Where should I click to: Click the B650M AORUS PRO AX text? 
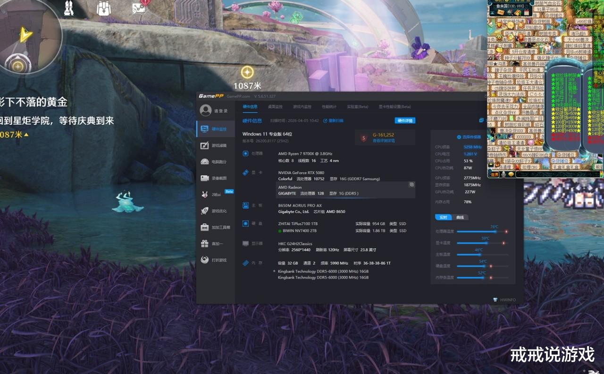[x=300, y=205]
